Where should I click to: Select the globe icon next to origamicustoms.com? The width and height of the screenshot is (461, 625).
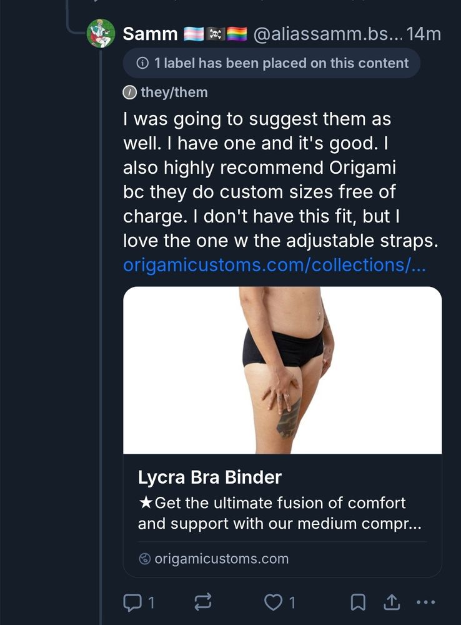143,559
